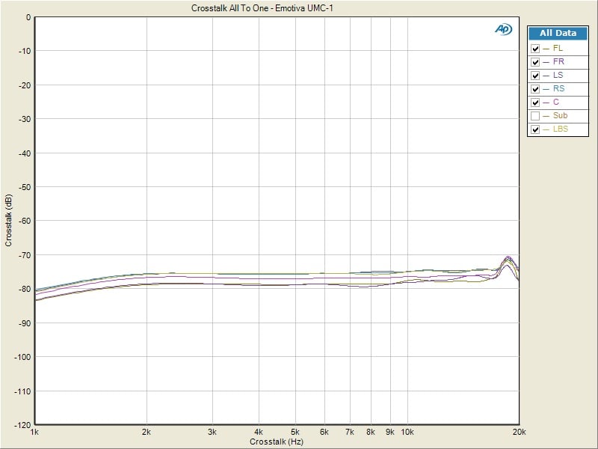The height and width of the screenshot is (449, 598).
Task: Click the -70 dB axis tick label
Action: point(25,255)
